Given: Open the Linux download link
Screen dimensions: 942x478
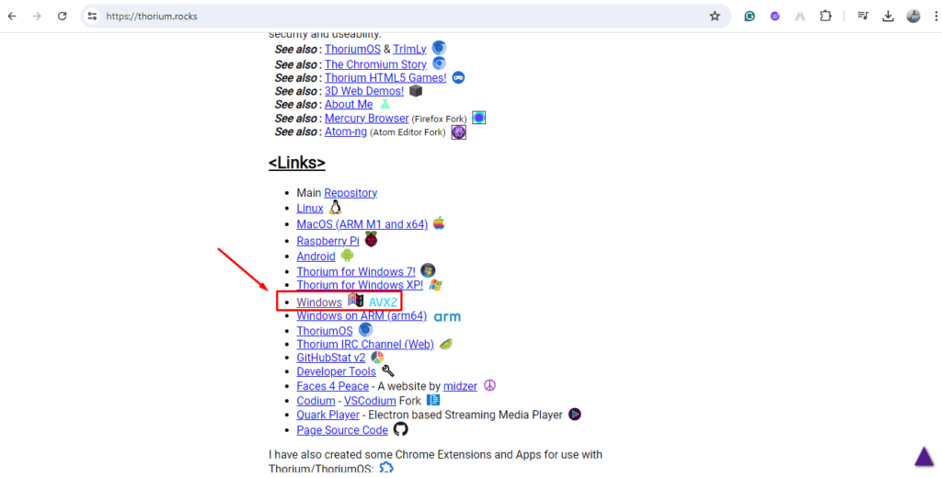Looking at the screenshot, I should click(x=310, y=209).
